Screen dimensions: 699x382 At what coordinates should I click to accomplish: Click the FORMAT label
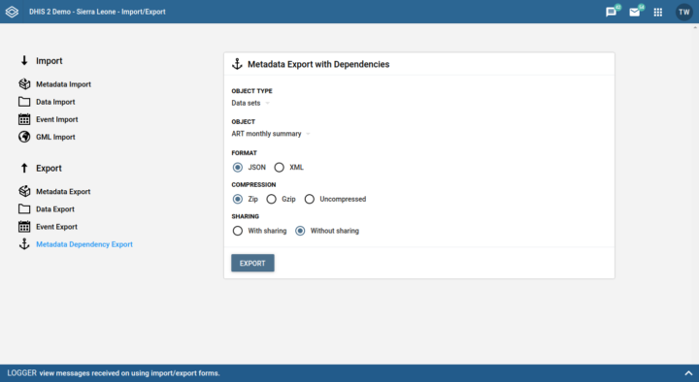point(245,153)
